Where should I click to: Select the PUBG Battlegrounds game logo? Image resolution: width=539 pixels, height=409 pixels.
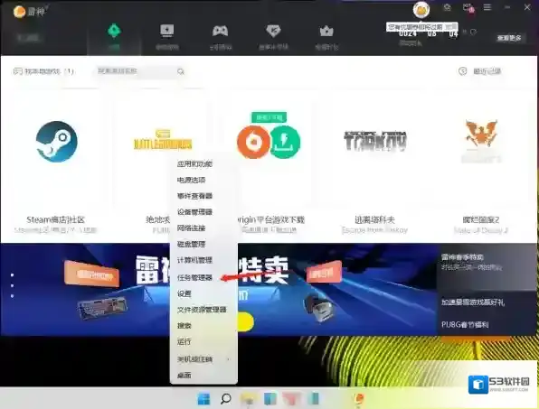163,140
